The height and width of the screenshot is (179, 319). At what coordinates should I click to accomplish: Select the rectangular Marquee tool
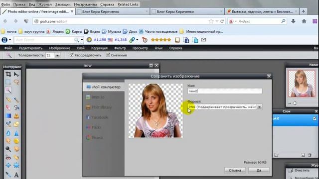pyautogui.click(x=8, y=82)
